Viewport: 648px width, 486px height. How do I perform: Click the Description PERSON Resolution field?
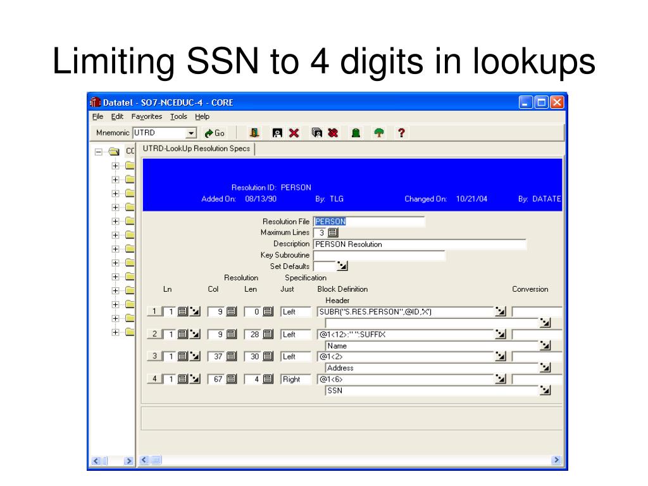(x=420, y=244)
